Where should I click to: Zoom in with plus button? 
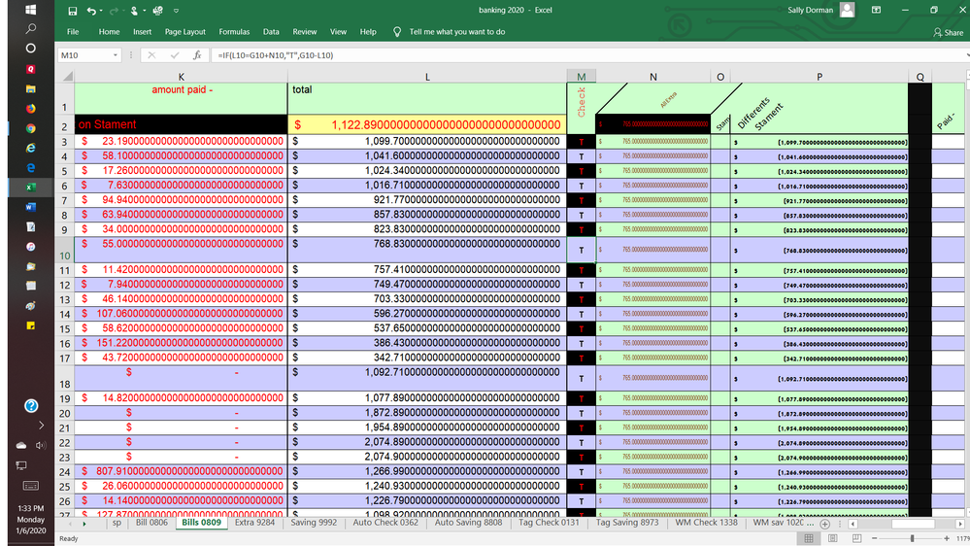tap(947, 538)
